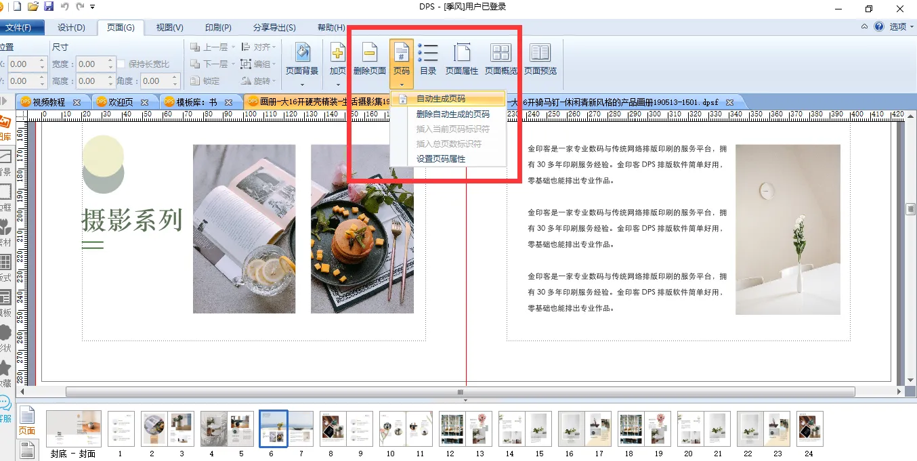The height and width of the screenshot is (461, 917).
Task: Switch to the 模板库：书 document tab
Action: coord(196,102)
